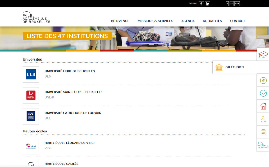The image size is (269, 167).
Task: Open Université Libre de Bruxelles link
Action: click(70, 71)
